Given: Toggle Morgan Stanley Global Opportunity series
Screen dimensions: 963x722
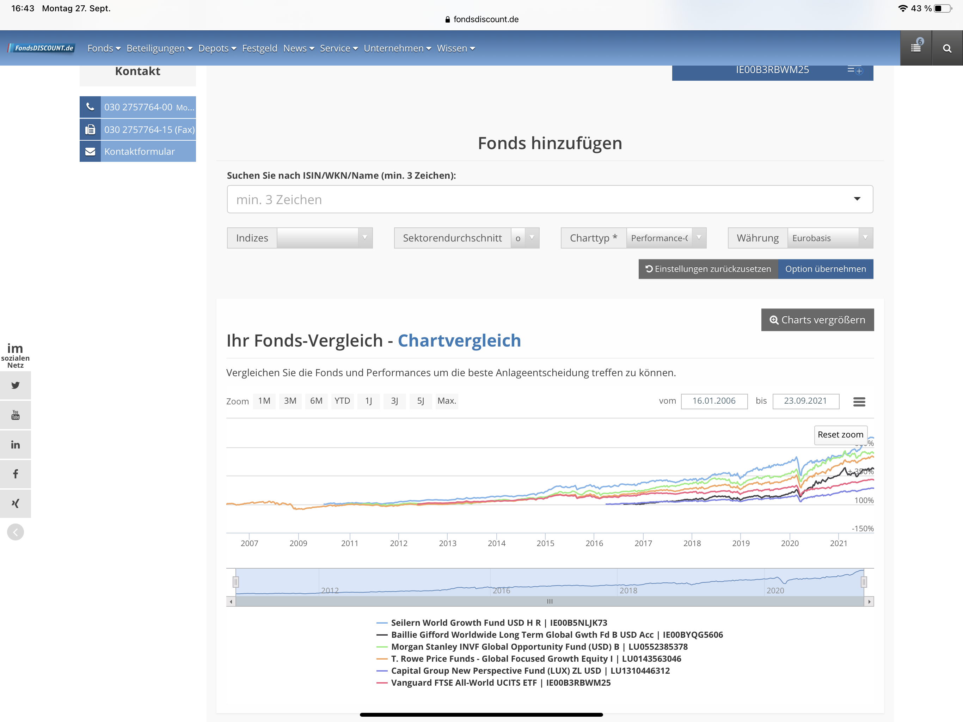Looking at the screenshot, I should point(539,647).
